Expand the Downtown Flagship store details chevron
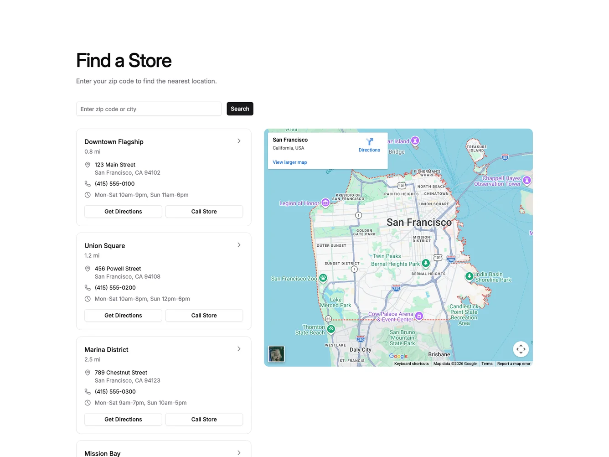Screen dimensions: 609x457 point(239,141)
